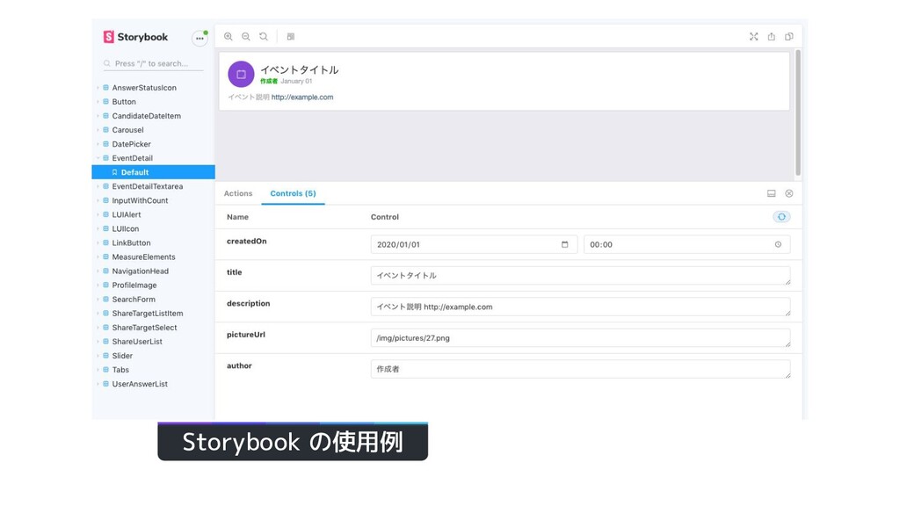
Task: Click the January 01 date text
Action: 296,82
